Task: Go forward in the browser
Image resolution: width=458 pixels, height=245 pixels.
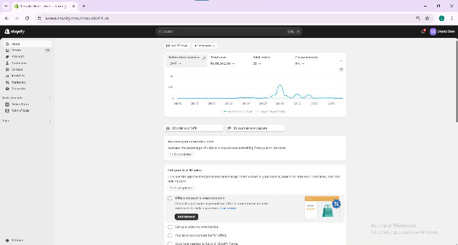Action: pos(16,18)
